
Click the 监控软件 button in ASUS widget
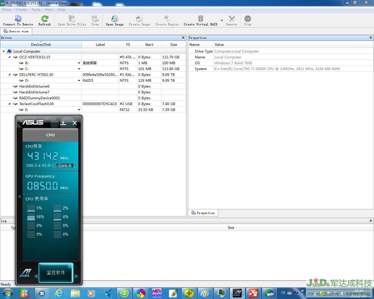click(x=56, y=272)
